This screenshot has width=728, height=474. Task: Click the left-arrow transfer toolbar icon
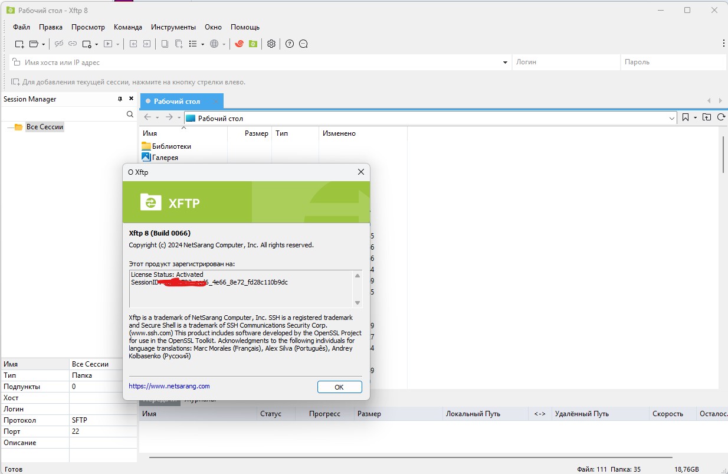click(x=133, y=44)
